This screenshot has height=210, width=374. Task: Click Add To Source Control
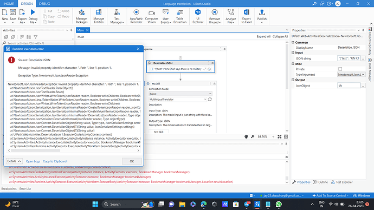coord(330,195)
